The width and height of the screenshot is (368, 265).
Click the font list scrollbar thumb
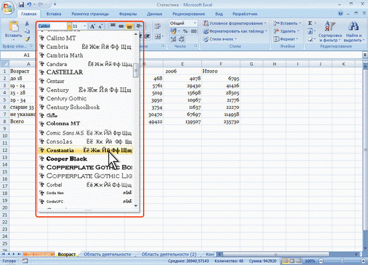click(x=136, y=70)
